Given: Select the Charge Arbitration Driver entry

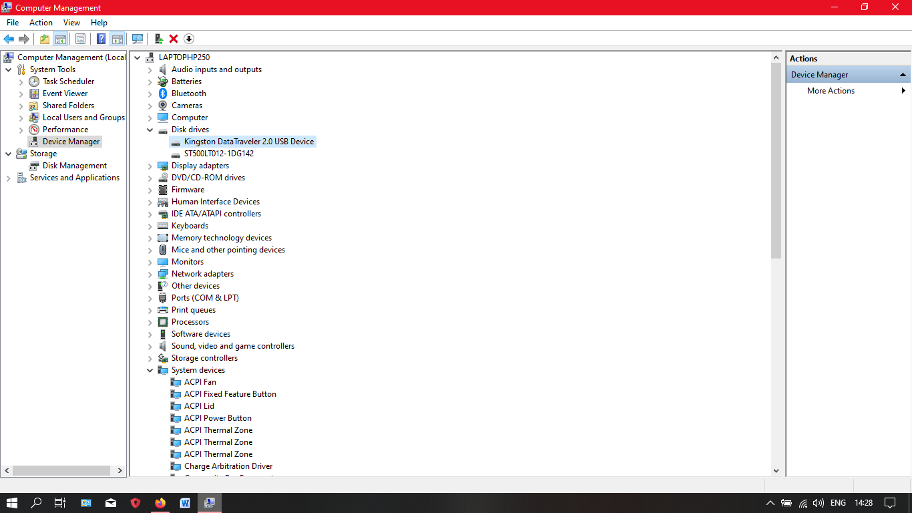Looking at the screenshot, I should (228, 466).
